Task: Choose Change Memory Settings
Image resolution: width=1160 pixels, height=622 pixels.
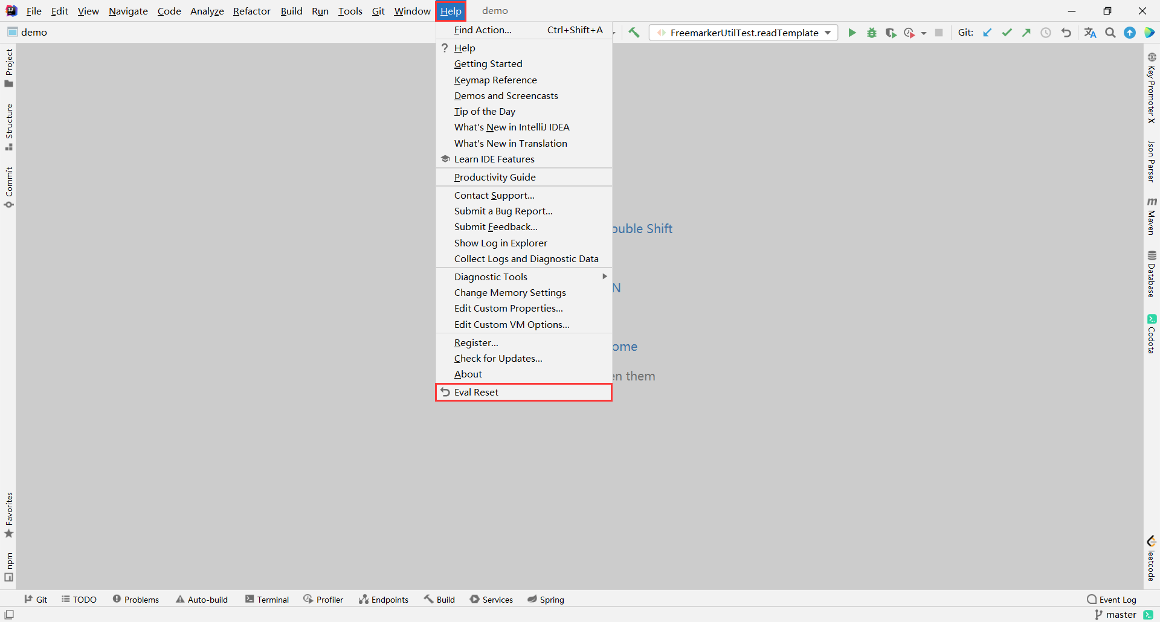Action: pyautogui.click(x=524, y=292)
